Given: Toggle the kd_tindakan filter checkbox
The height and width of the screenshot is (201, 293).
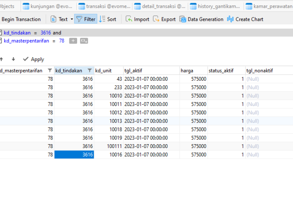Looking at the screenshot, I should (x=0, y=32).
